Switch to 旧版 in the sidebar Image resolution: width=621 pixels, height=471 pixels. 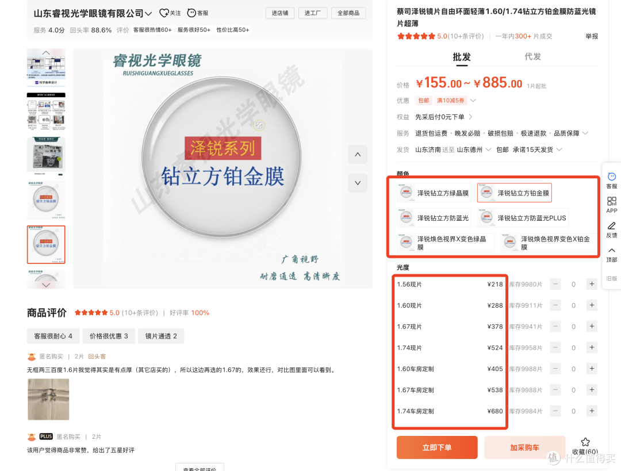pos(611,278)
